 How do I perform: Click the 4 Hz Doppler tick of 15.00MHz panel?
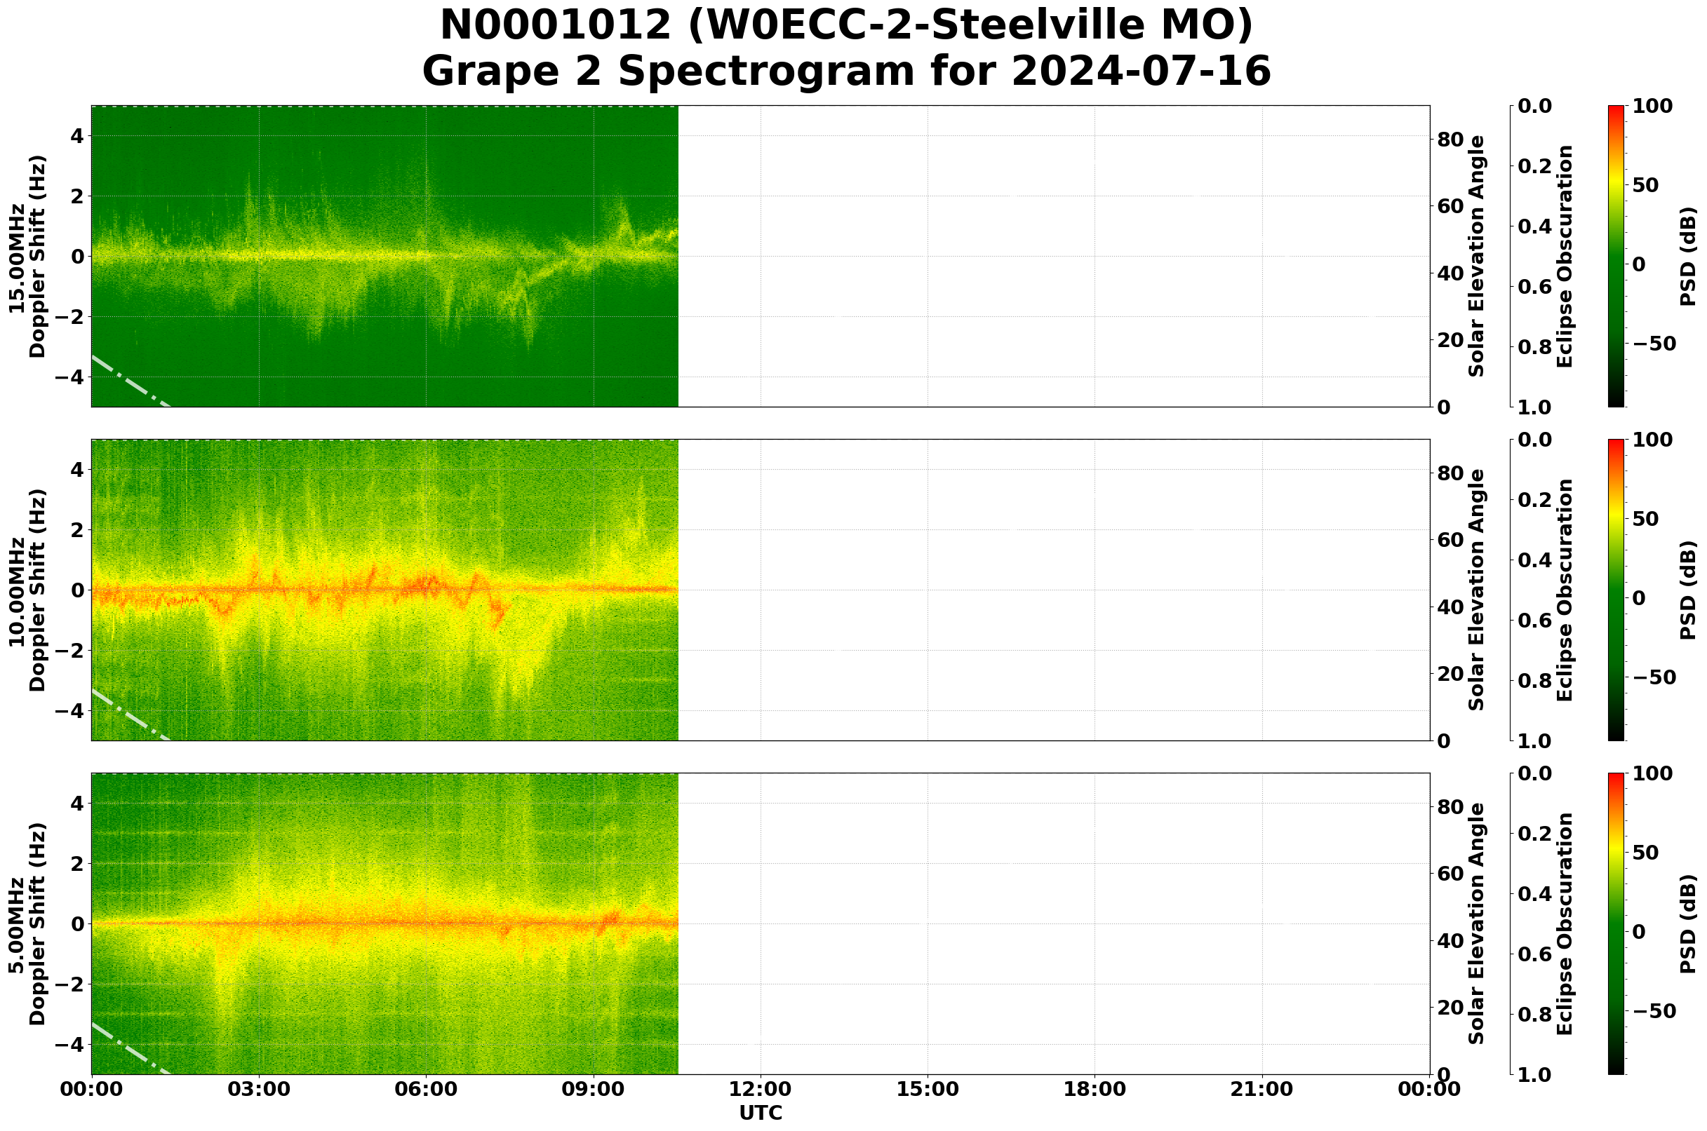(76, 136)
